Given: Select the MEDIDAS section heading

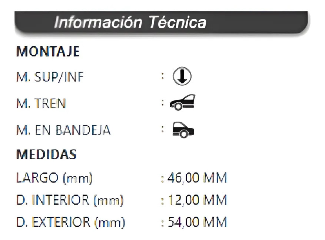Looking at the screenshot, I should [x=46, y=154].
